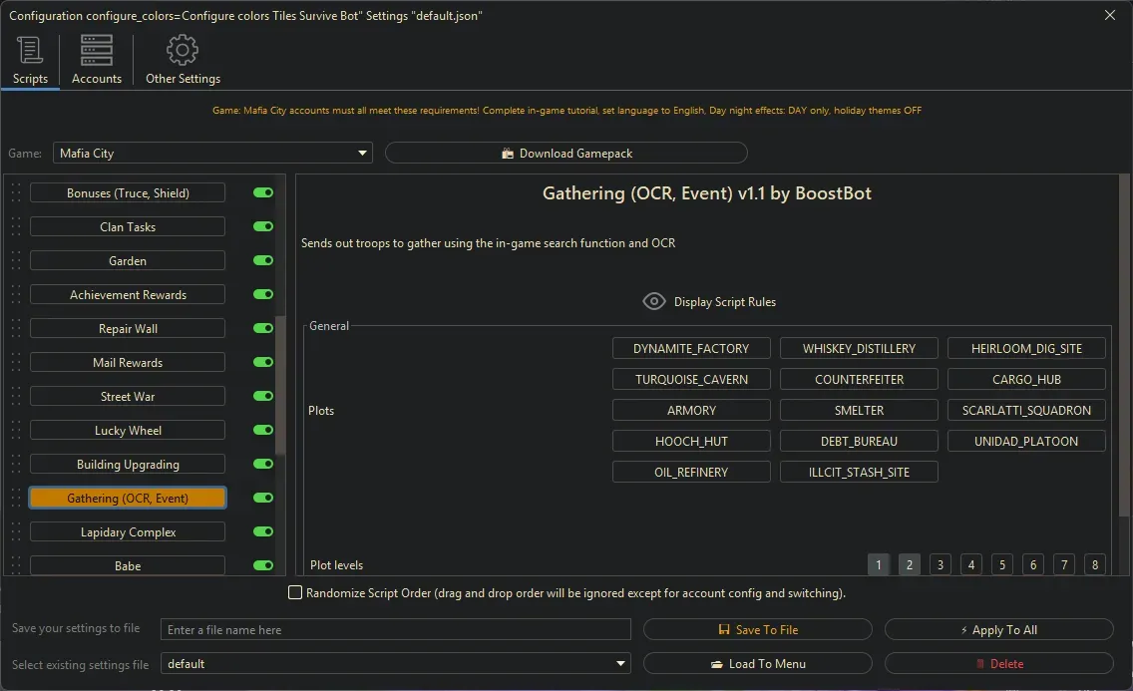Open the Accounts server icon
The height and width of the screenshot is (691, 1133).
pyautogui.click(x=97, y=50)
